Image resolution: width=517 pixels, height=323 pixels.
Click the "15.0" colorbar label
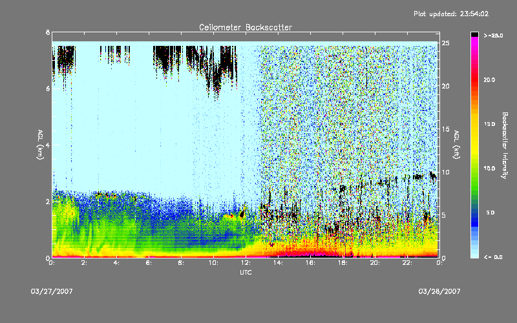pos(489,124)
